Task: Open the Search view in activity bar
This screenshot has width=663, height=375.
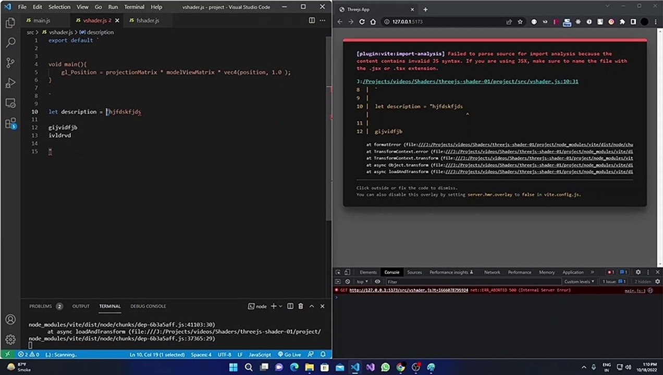Action: 10,43
